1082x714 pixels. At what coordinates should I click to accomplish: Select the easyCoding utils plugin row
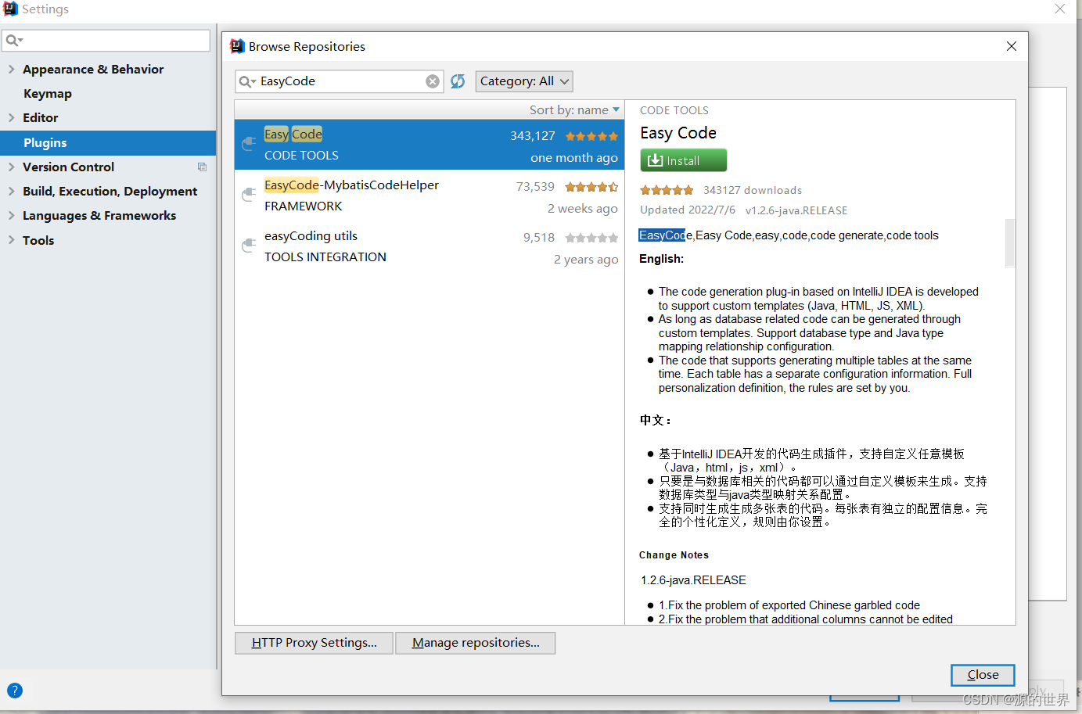(430, 246)
